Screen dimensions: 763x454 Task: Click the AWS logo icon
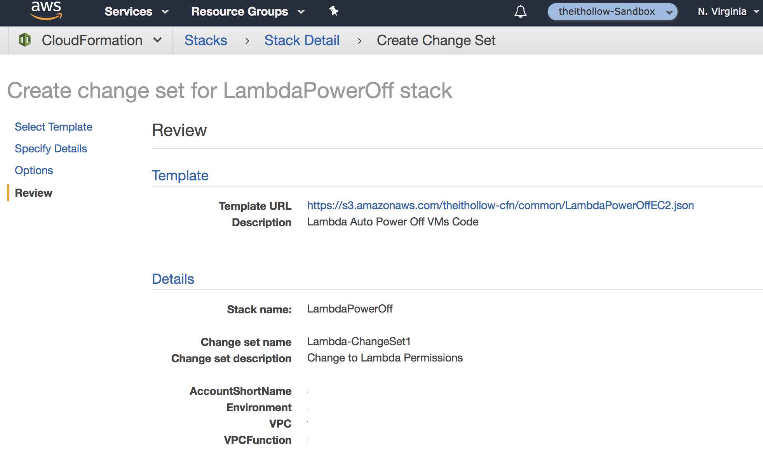point(46,10)
